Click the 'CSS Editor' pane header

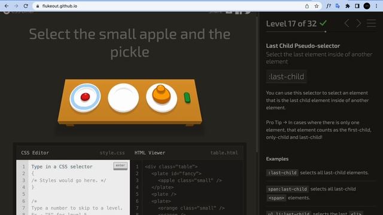click(35, 153)
